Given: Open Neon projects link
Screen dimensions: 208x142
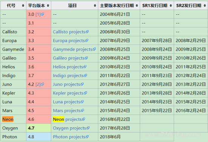Looking at the screenshot, I should pos(69,119).
